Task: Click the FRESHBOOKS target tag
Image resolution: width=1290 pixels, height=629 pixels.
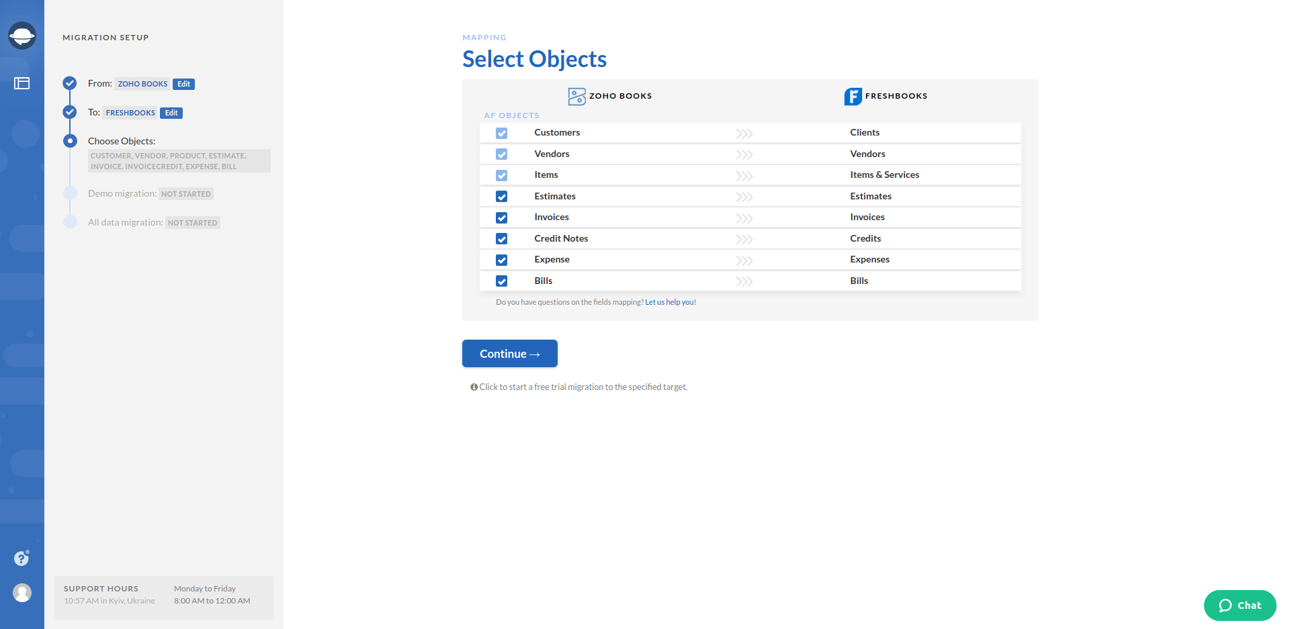Action: tap(130, 113)
